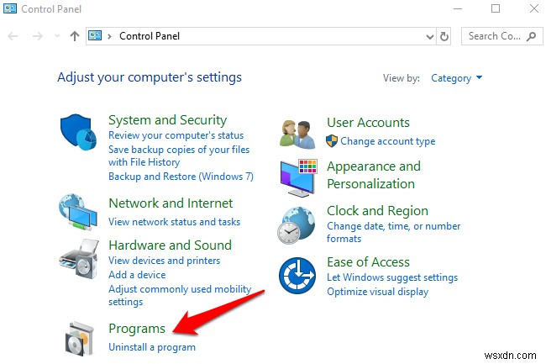Click the Search Control Panel field
Image resolution: width=546 pixels, height=364 pixels.
click(494, 36)
